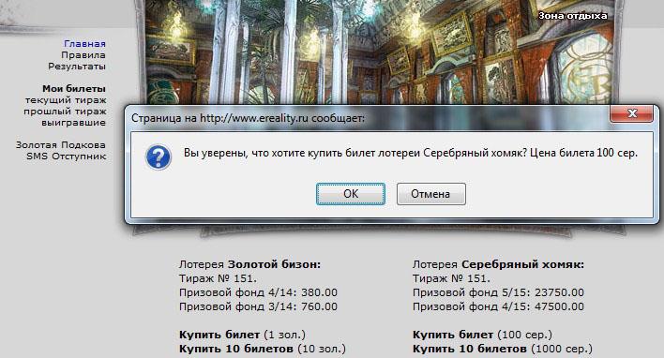Go to SMS Отступник
664x358 pixels.
click(66, 157)
